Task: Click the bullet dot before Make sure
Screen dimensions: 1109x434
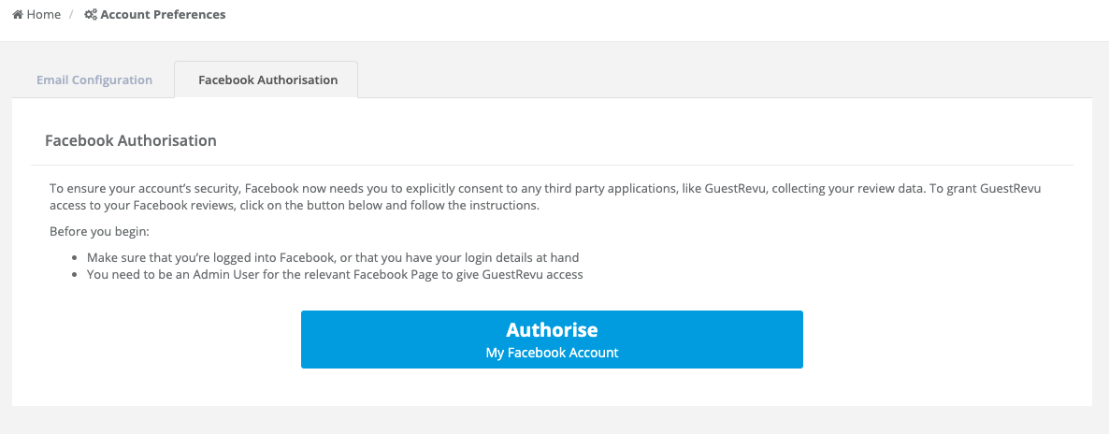Action: tap(75, 258)
